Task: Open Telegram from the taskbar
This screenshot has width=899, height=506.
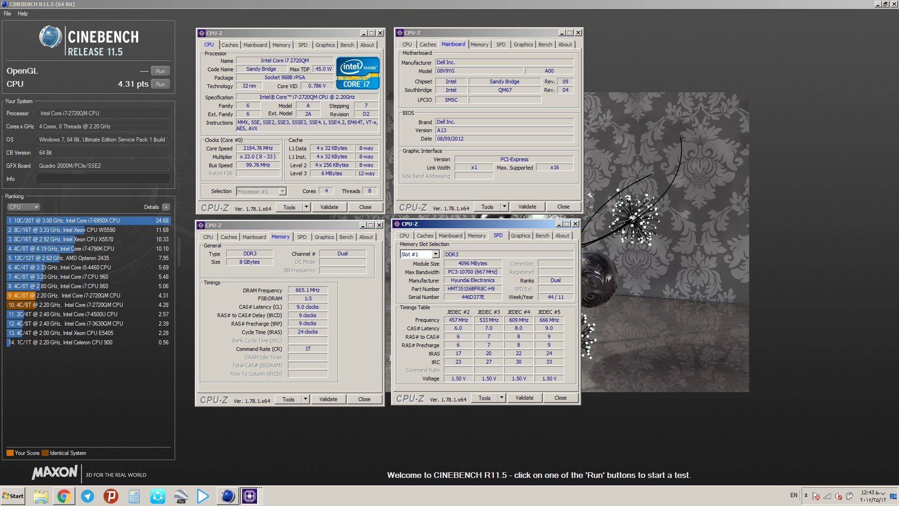Action: 88,496
